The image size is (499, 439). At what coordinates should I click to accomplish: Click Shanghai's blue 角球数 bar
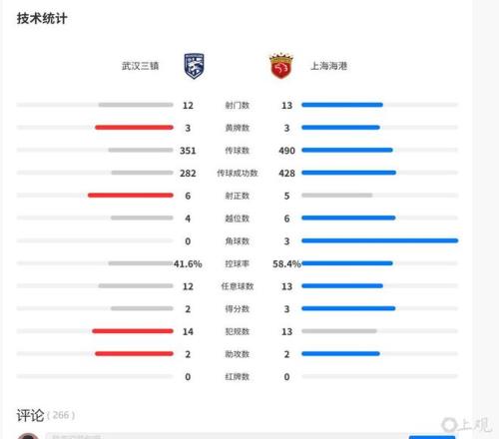[379, 240]
